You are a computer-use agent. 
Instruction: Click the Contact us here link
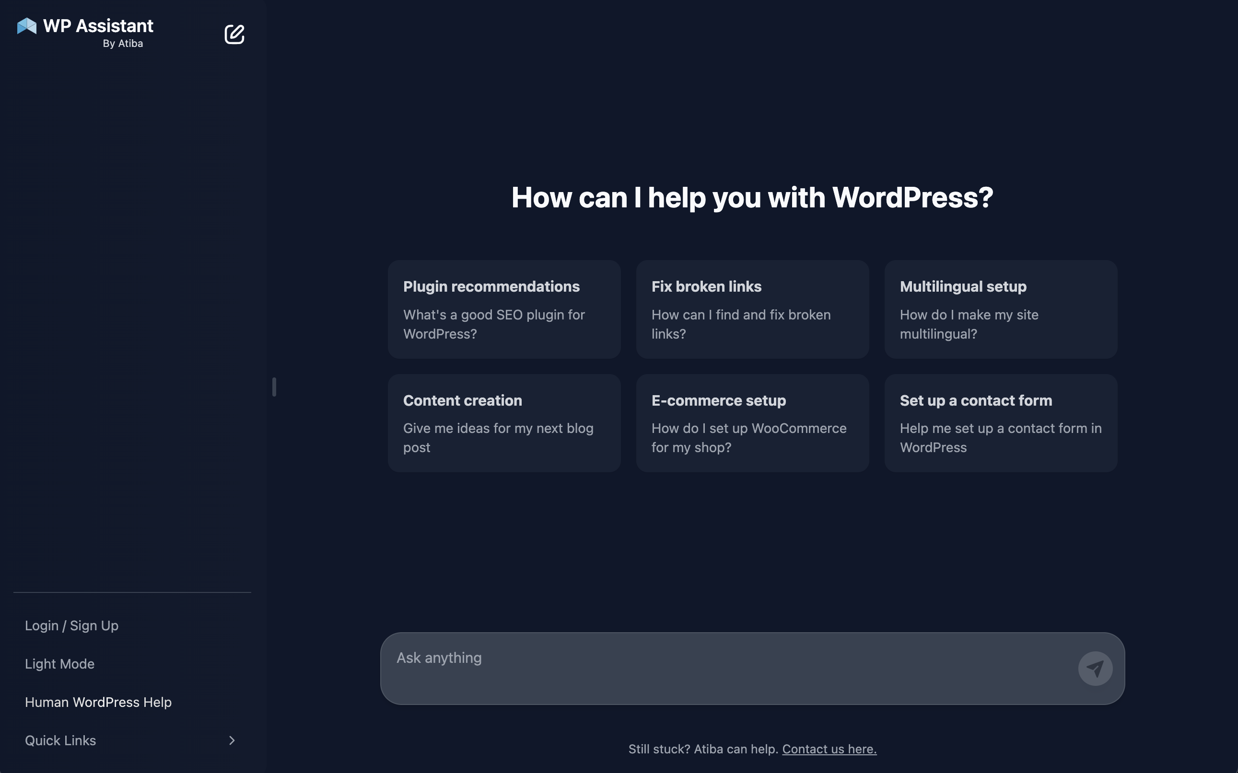point(829,749)
